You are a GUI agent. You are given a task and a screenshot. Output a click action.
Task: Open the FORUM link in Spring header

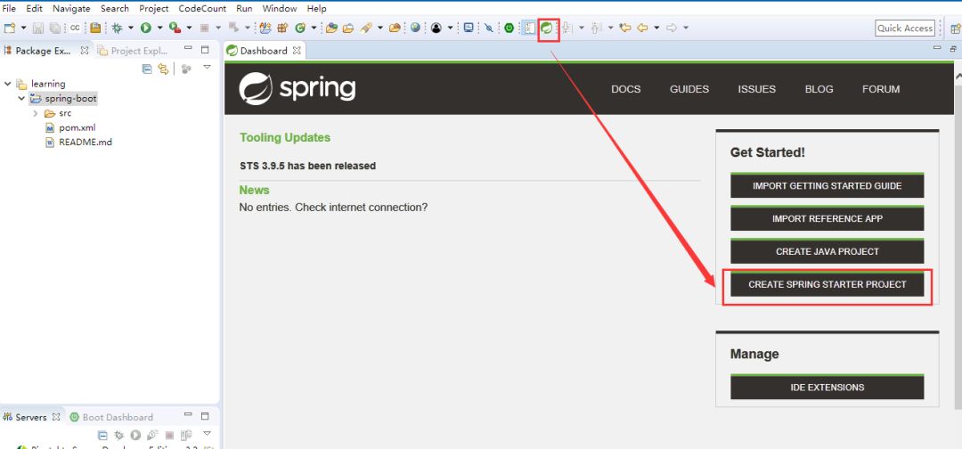click(x=881, y=89)
